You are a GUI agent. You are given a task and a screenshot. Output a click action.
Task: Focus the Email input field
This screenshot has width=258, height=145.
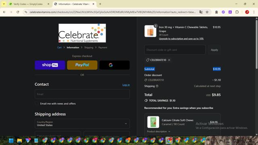click(x=82, y=94)
